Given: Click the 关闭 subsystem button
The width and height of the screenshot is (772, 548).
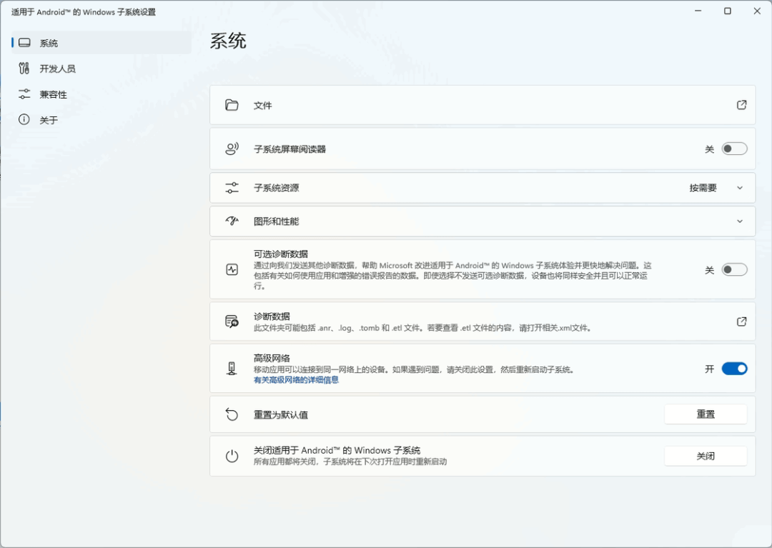Looking at the screenshot, I should [x=706, y=456].
